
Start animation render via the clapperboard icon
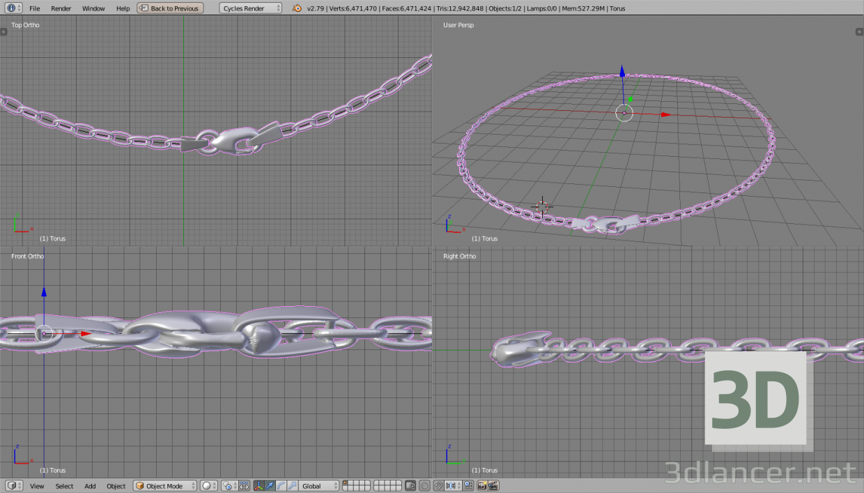point(493,485)
